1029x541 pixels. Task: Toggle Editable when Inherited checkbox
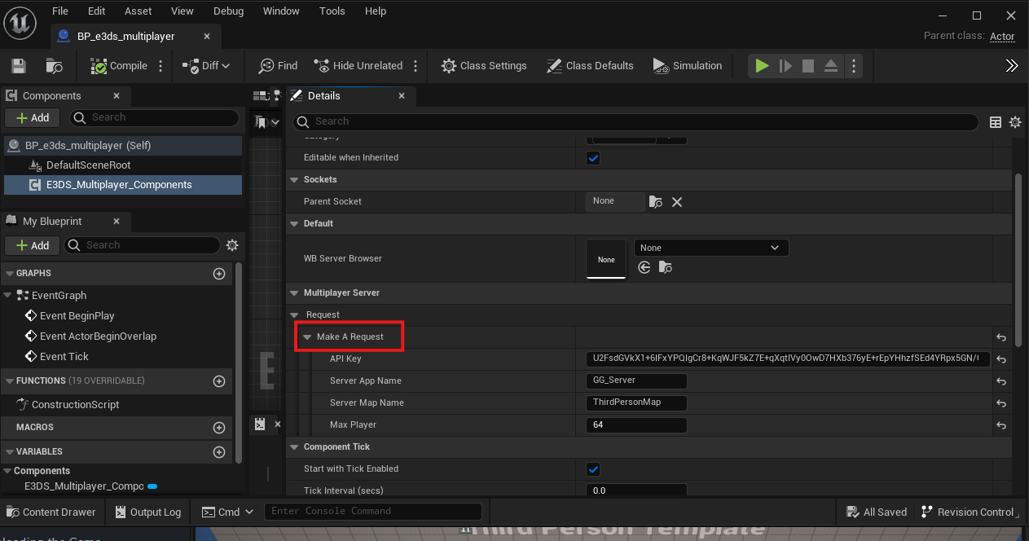[x=593, y=158]
